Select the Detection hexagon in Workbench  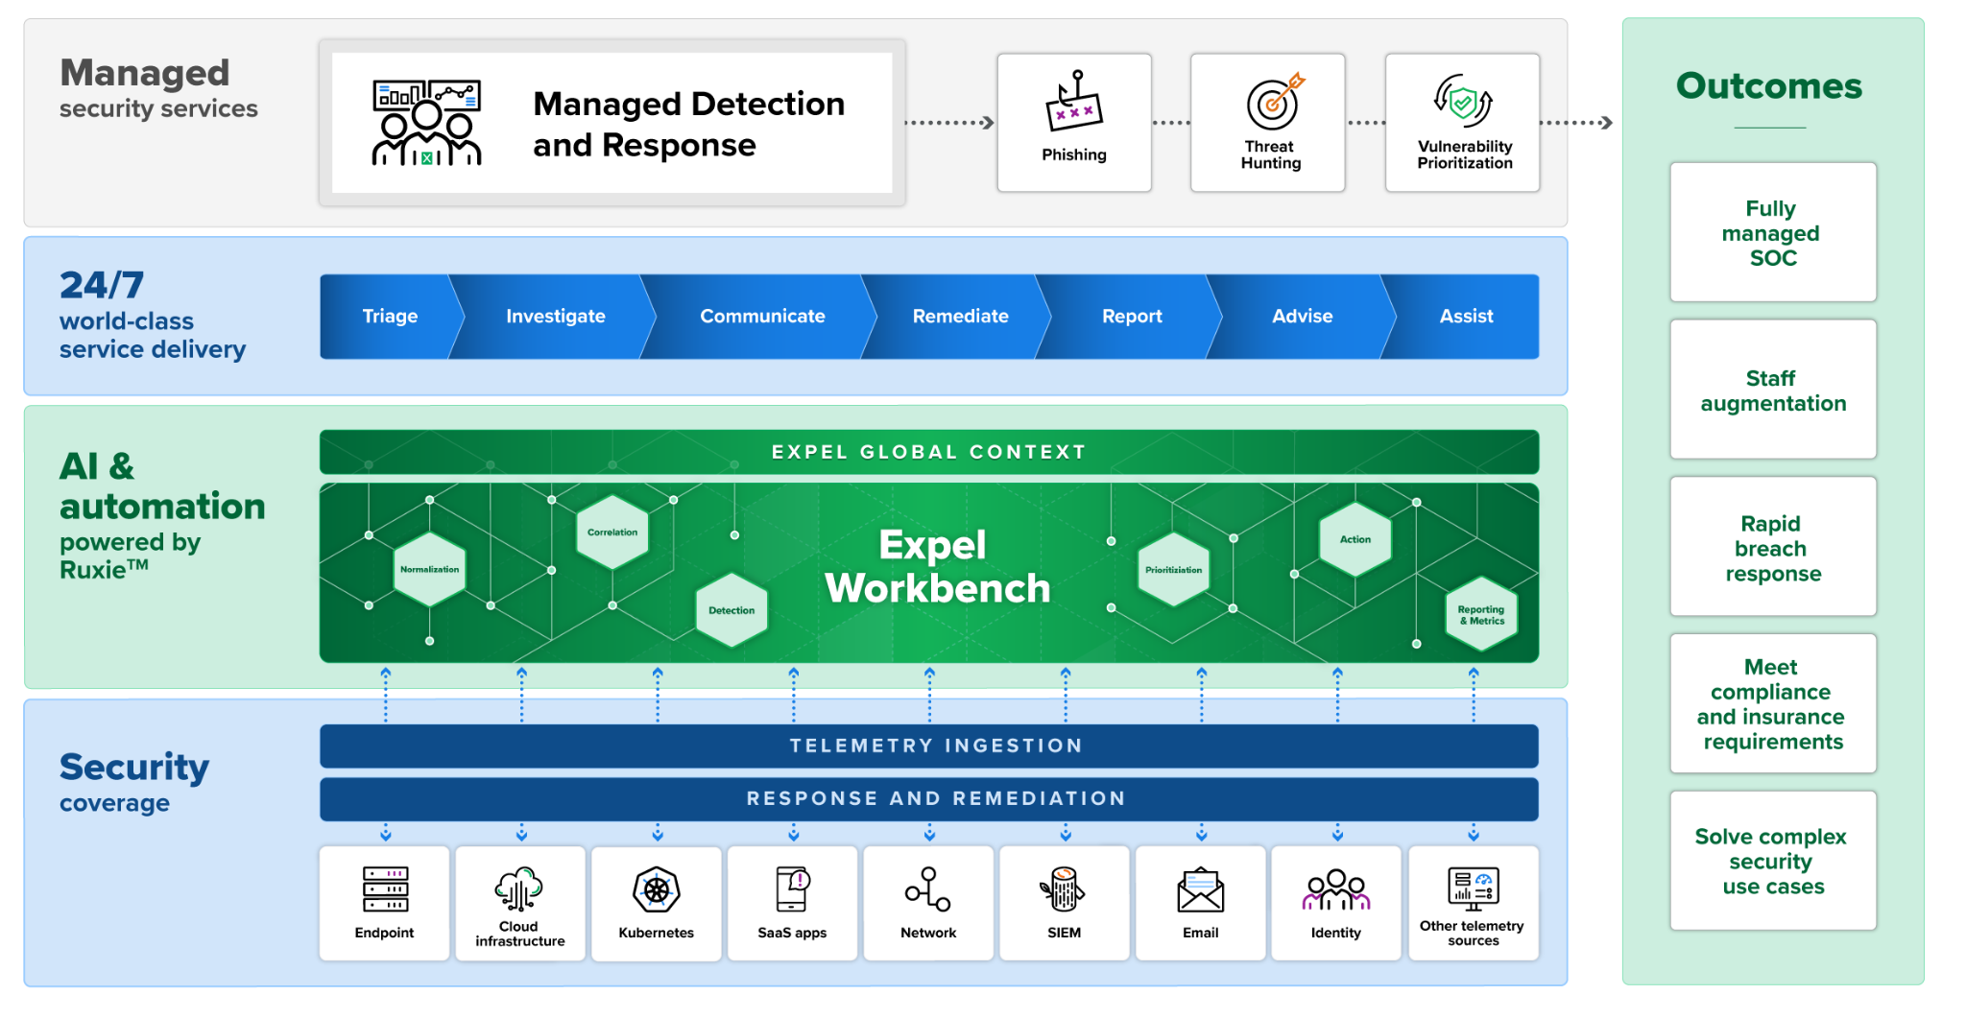[x=731, y=610]
